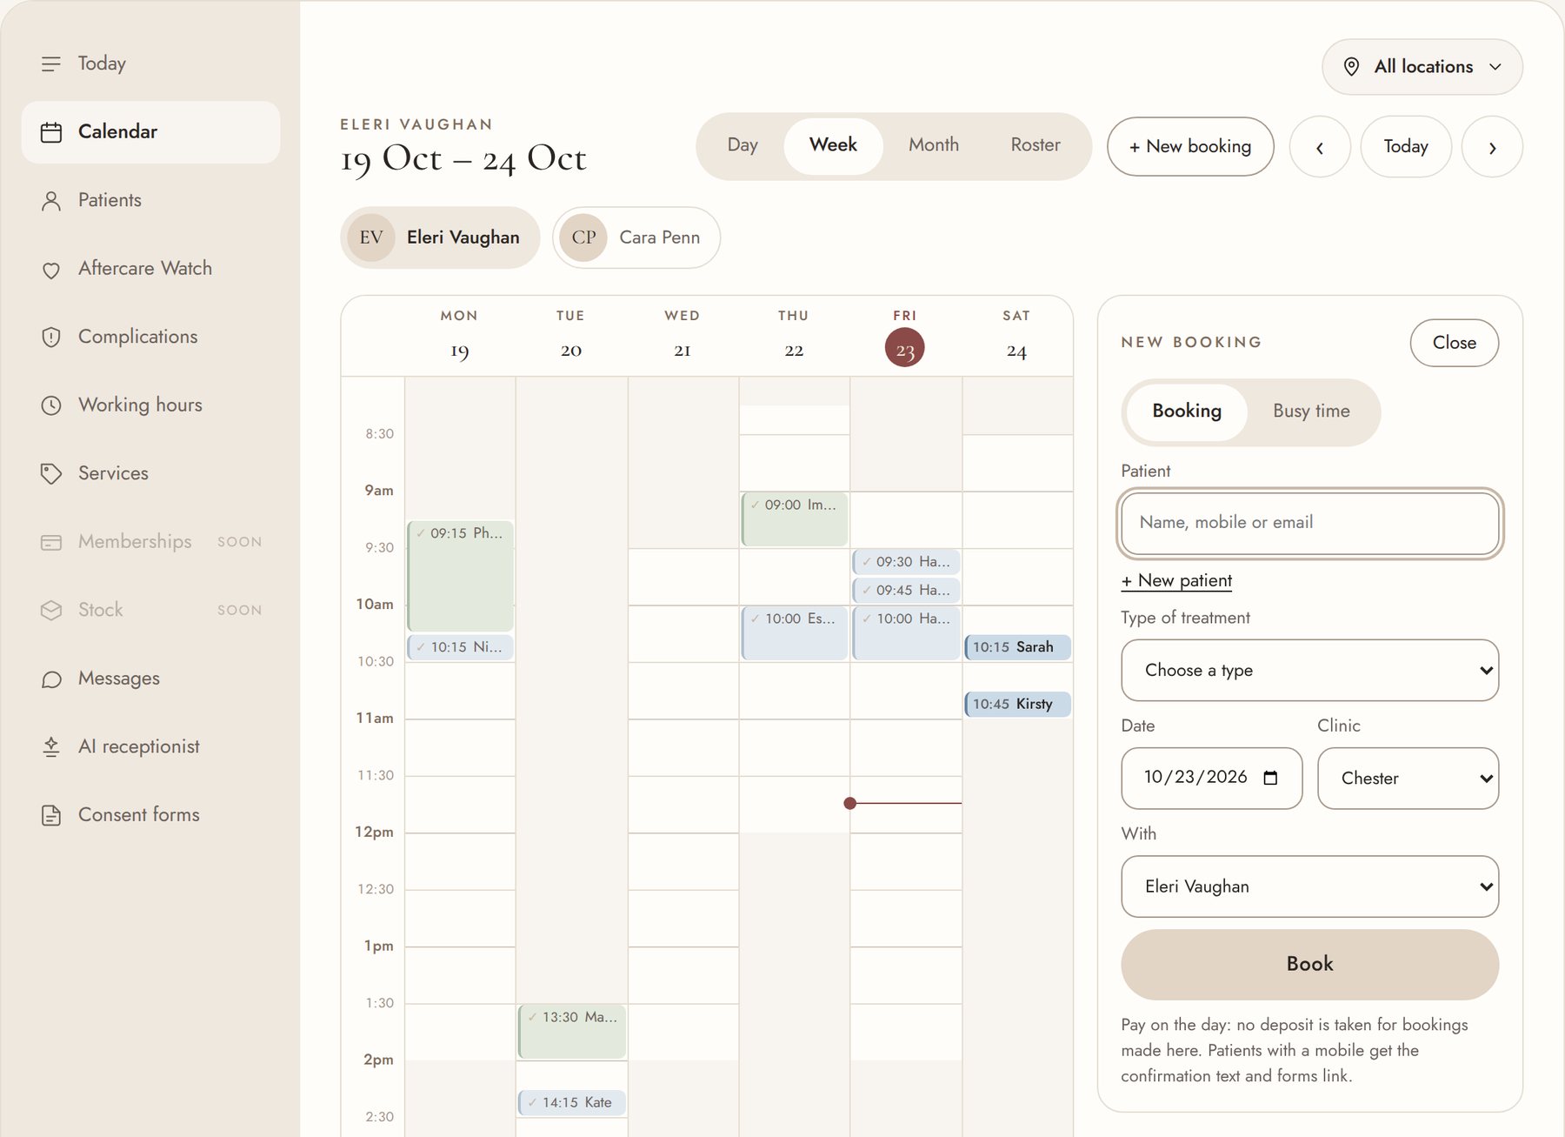Viewport: 1565px width, 1137px height.
Task: Open Monday's 09:15 Ph... appointment
Action: (x=461, y=576)
